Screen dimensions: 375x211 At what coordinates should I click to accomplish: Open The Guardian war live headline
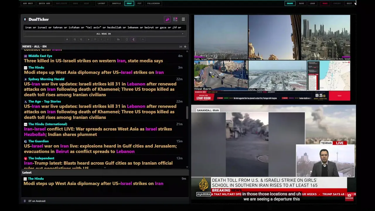coord(100,149)
